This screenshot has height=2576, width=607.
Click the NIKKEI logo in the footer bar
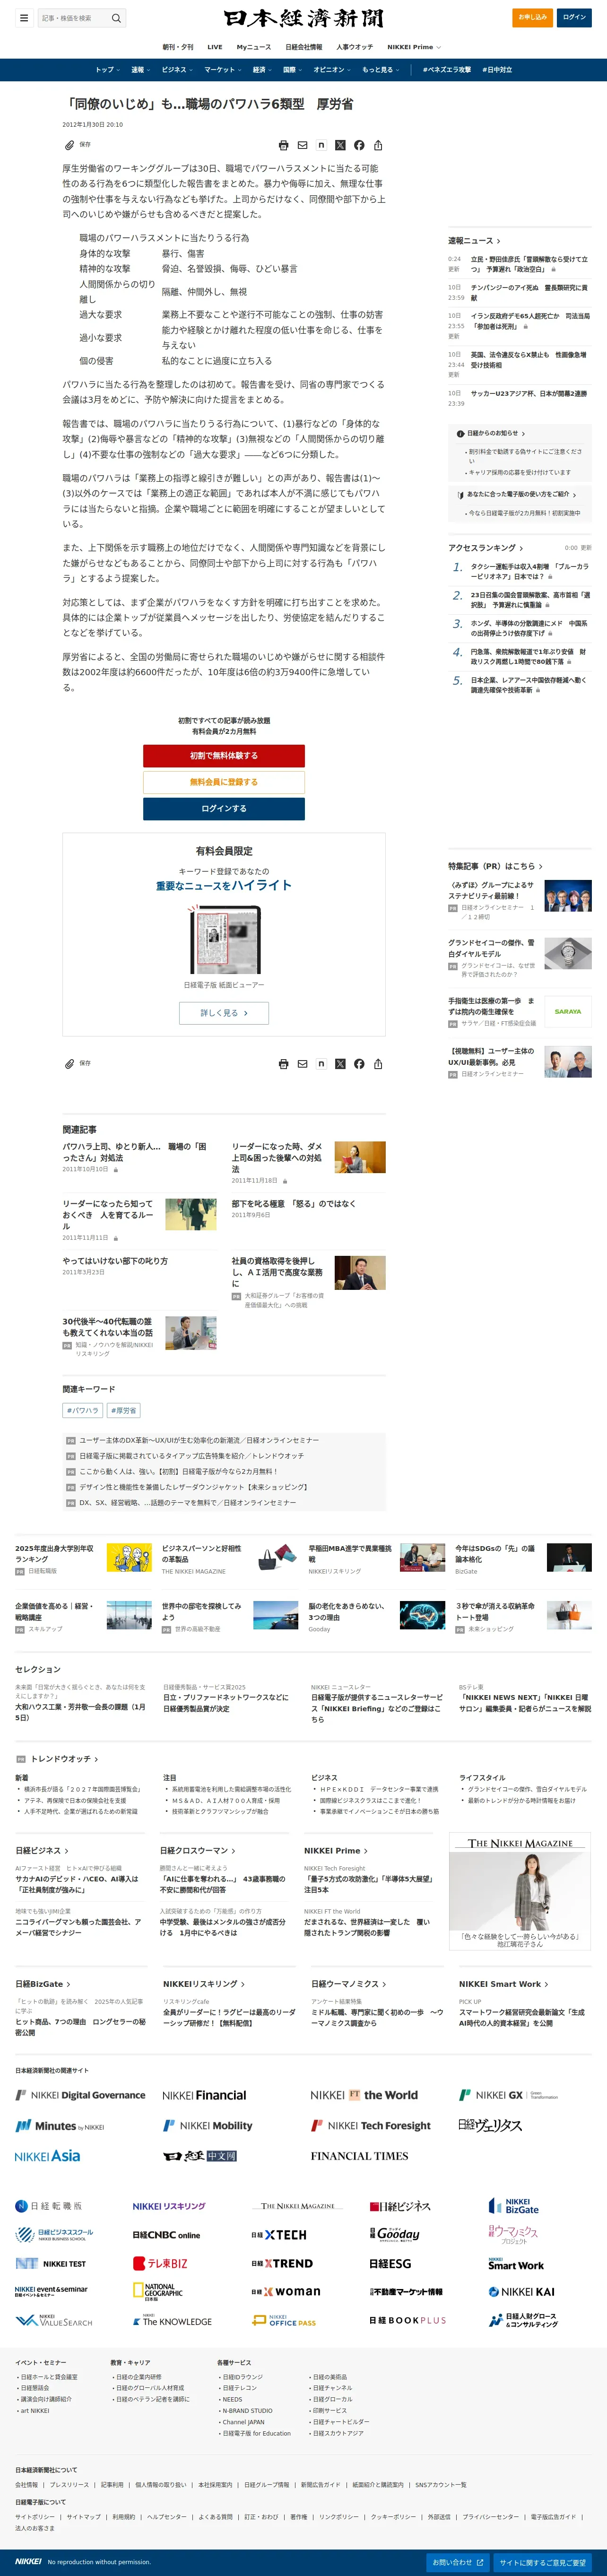coord(28,2561)
